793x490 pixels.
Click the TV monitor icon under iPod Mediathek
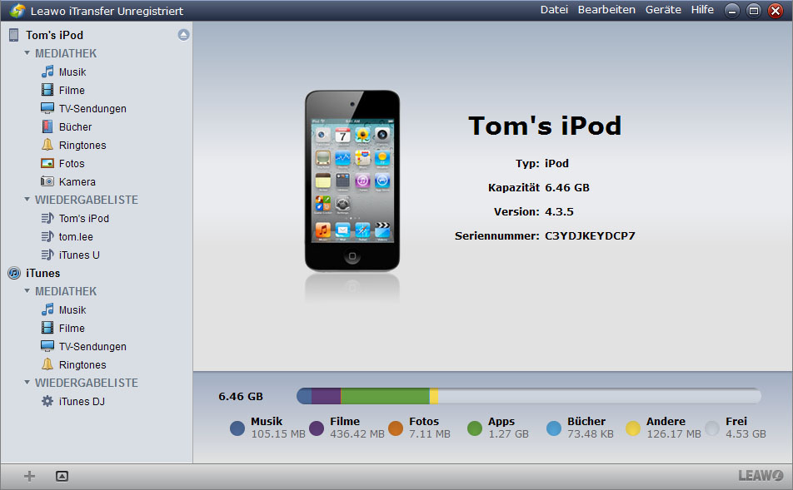point(47,108)
